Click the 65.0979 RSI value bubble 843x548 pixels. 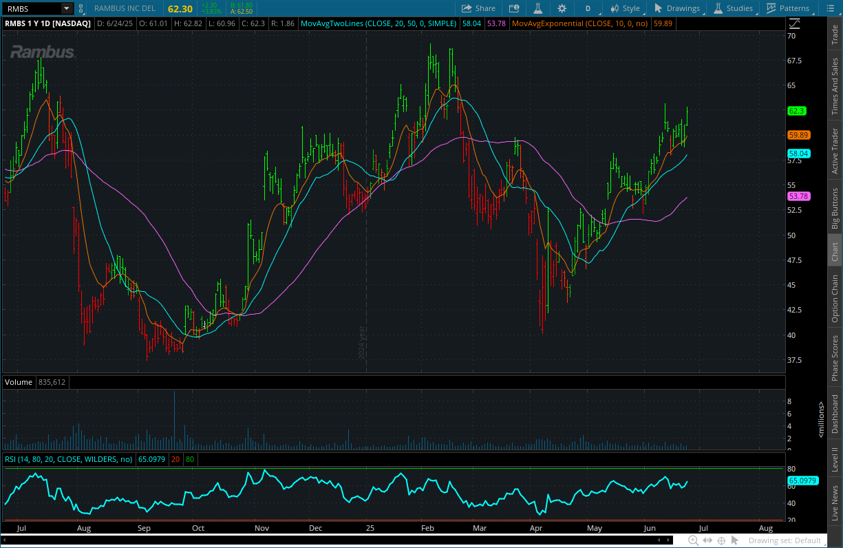pyautogui.click(x=803, y=481)
